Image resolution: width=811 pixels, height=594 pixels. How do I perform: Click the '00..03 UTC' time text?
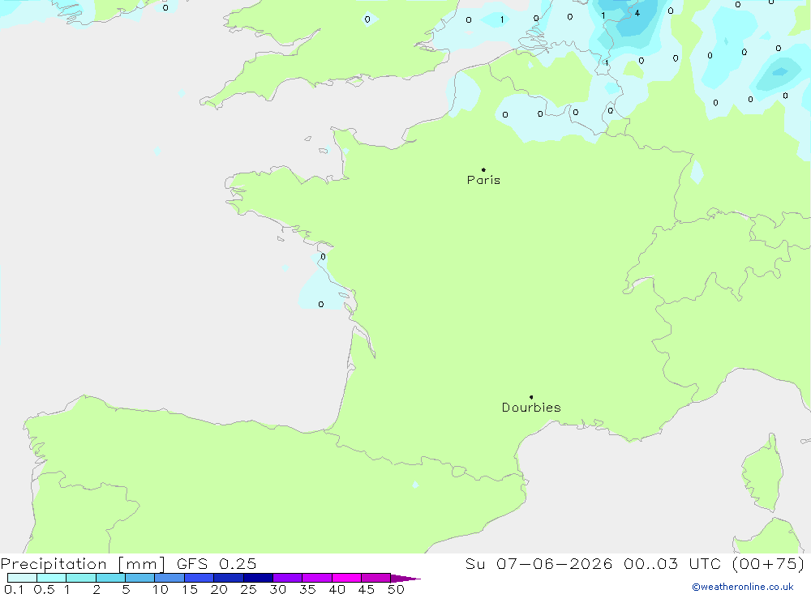(x=672, y=564)
